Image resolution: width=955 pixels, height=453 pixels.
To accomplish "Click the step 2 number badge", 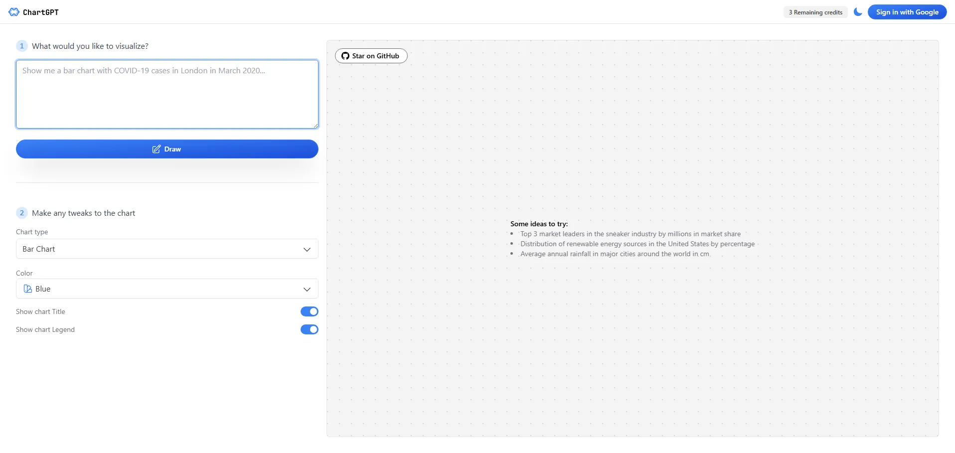I will [21, 213].
